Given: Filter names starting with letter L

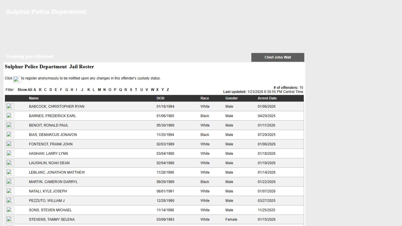Looking at the screenshot, I should pos(94,90).
